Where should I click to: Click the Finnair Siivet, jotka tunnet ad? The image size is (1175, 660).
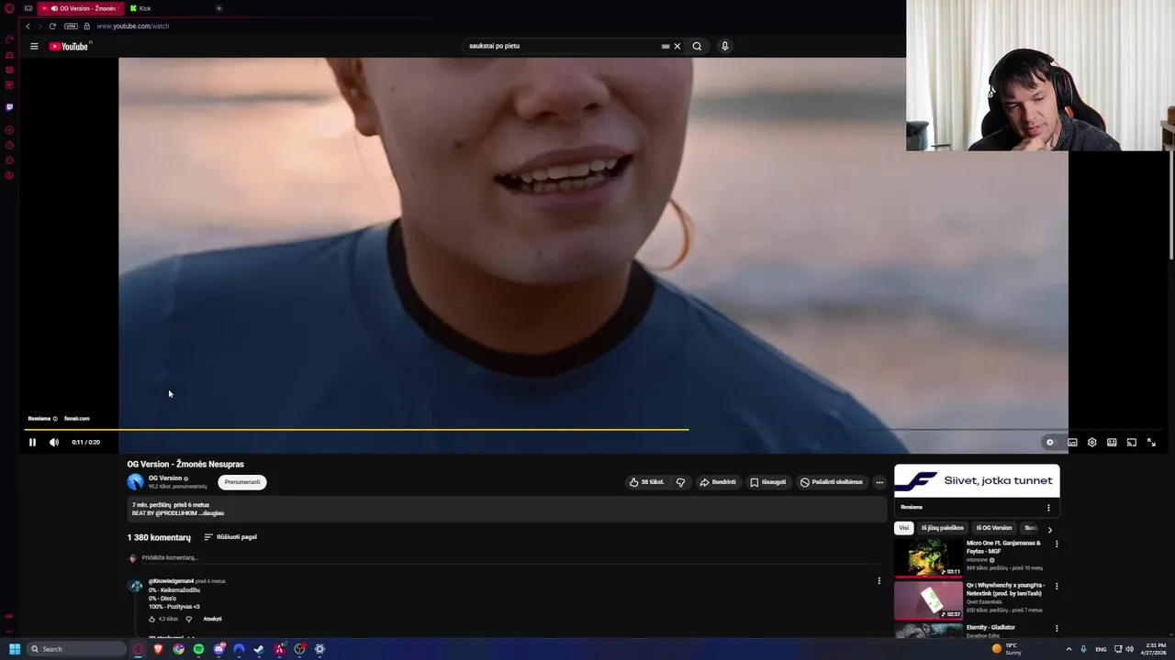click(x=977, y=480)
